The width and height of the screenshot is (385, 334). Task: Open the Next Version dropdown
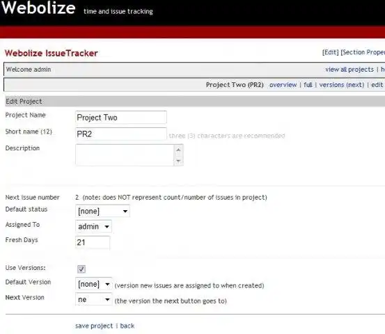(94, 299)
